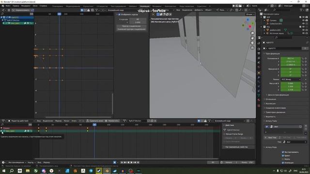Click the wrench modifiers icon on graph channel group
This screenshot has height=174, width=310.
(25, 23)
